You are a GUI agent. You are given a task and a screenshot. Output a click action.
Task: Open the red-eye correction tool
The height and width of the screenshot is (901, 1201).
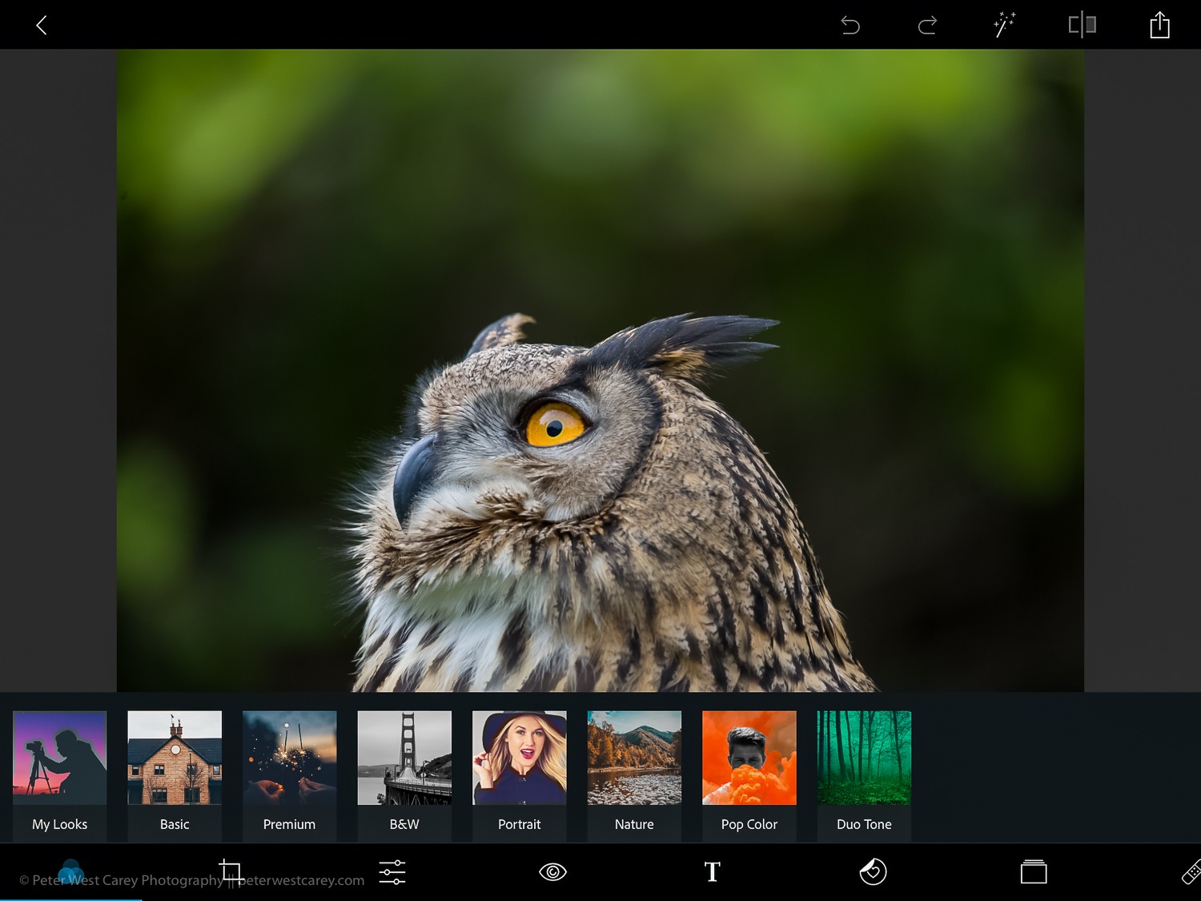tap(552, 871)
